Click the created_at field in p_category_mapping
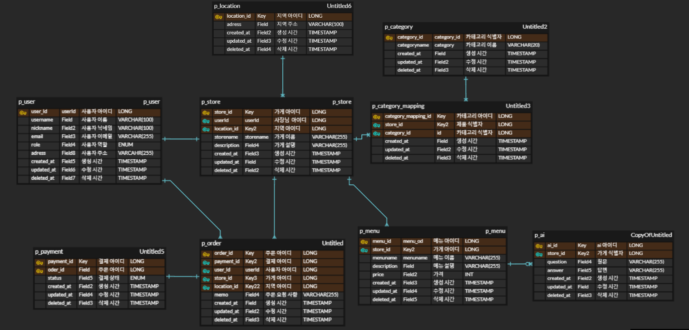The width and height of the screenshot is (689, 330). tap(396, 142)
